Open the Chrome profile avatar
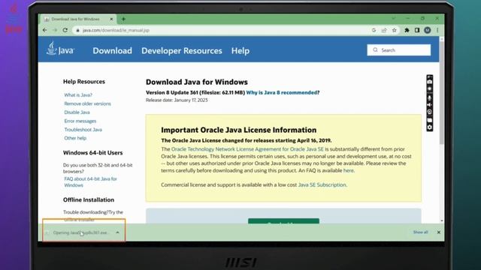Image resolution: width=481 pixels, height=270 pixels. tap(428, 30)
